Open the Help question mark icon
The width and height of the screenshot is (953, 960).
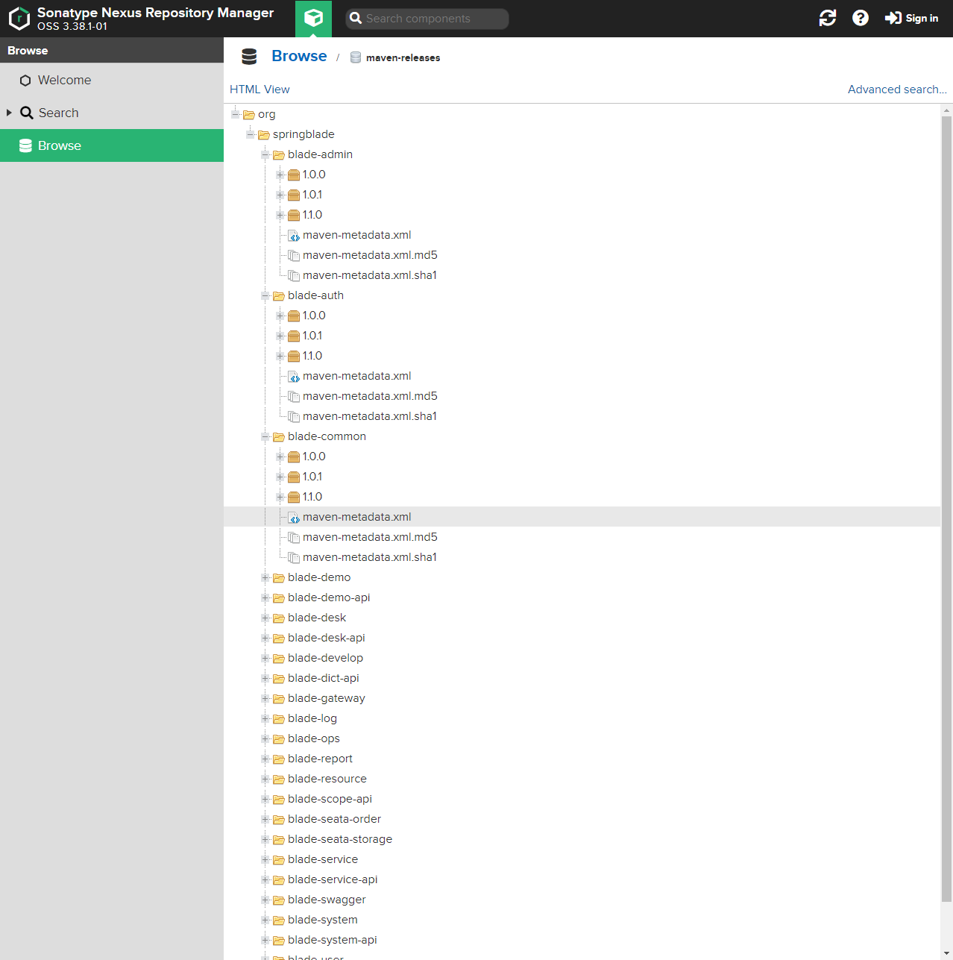click(861, 18)
